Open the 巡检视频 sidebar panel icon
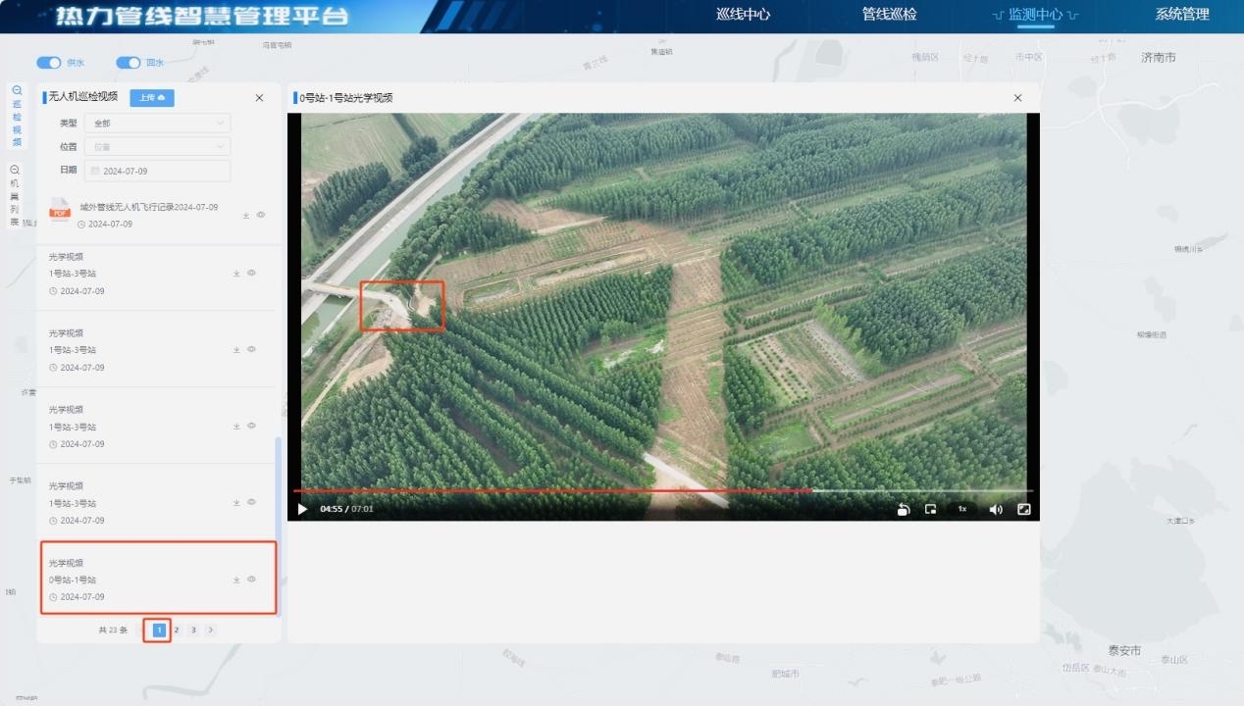 (x=16, y=116)
